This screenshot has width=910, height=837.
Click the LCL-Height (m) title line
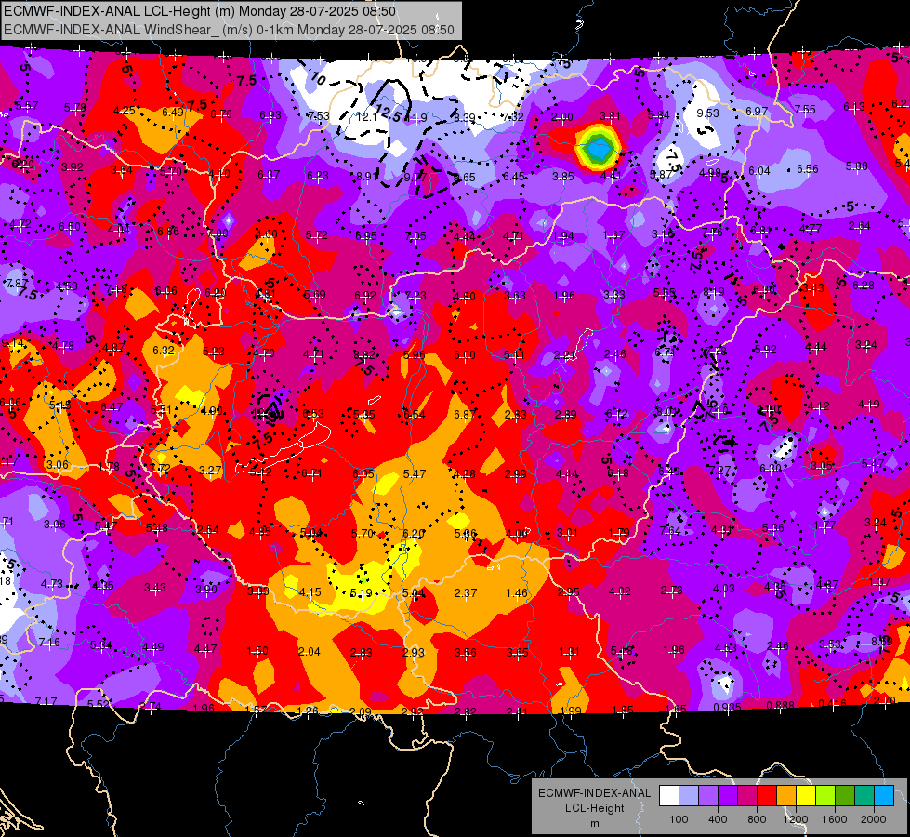pos(200,11)
